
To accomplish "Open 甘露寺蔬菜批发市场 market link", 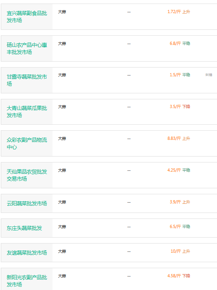I will tap(27, 80).
